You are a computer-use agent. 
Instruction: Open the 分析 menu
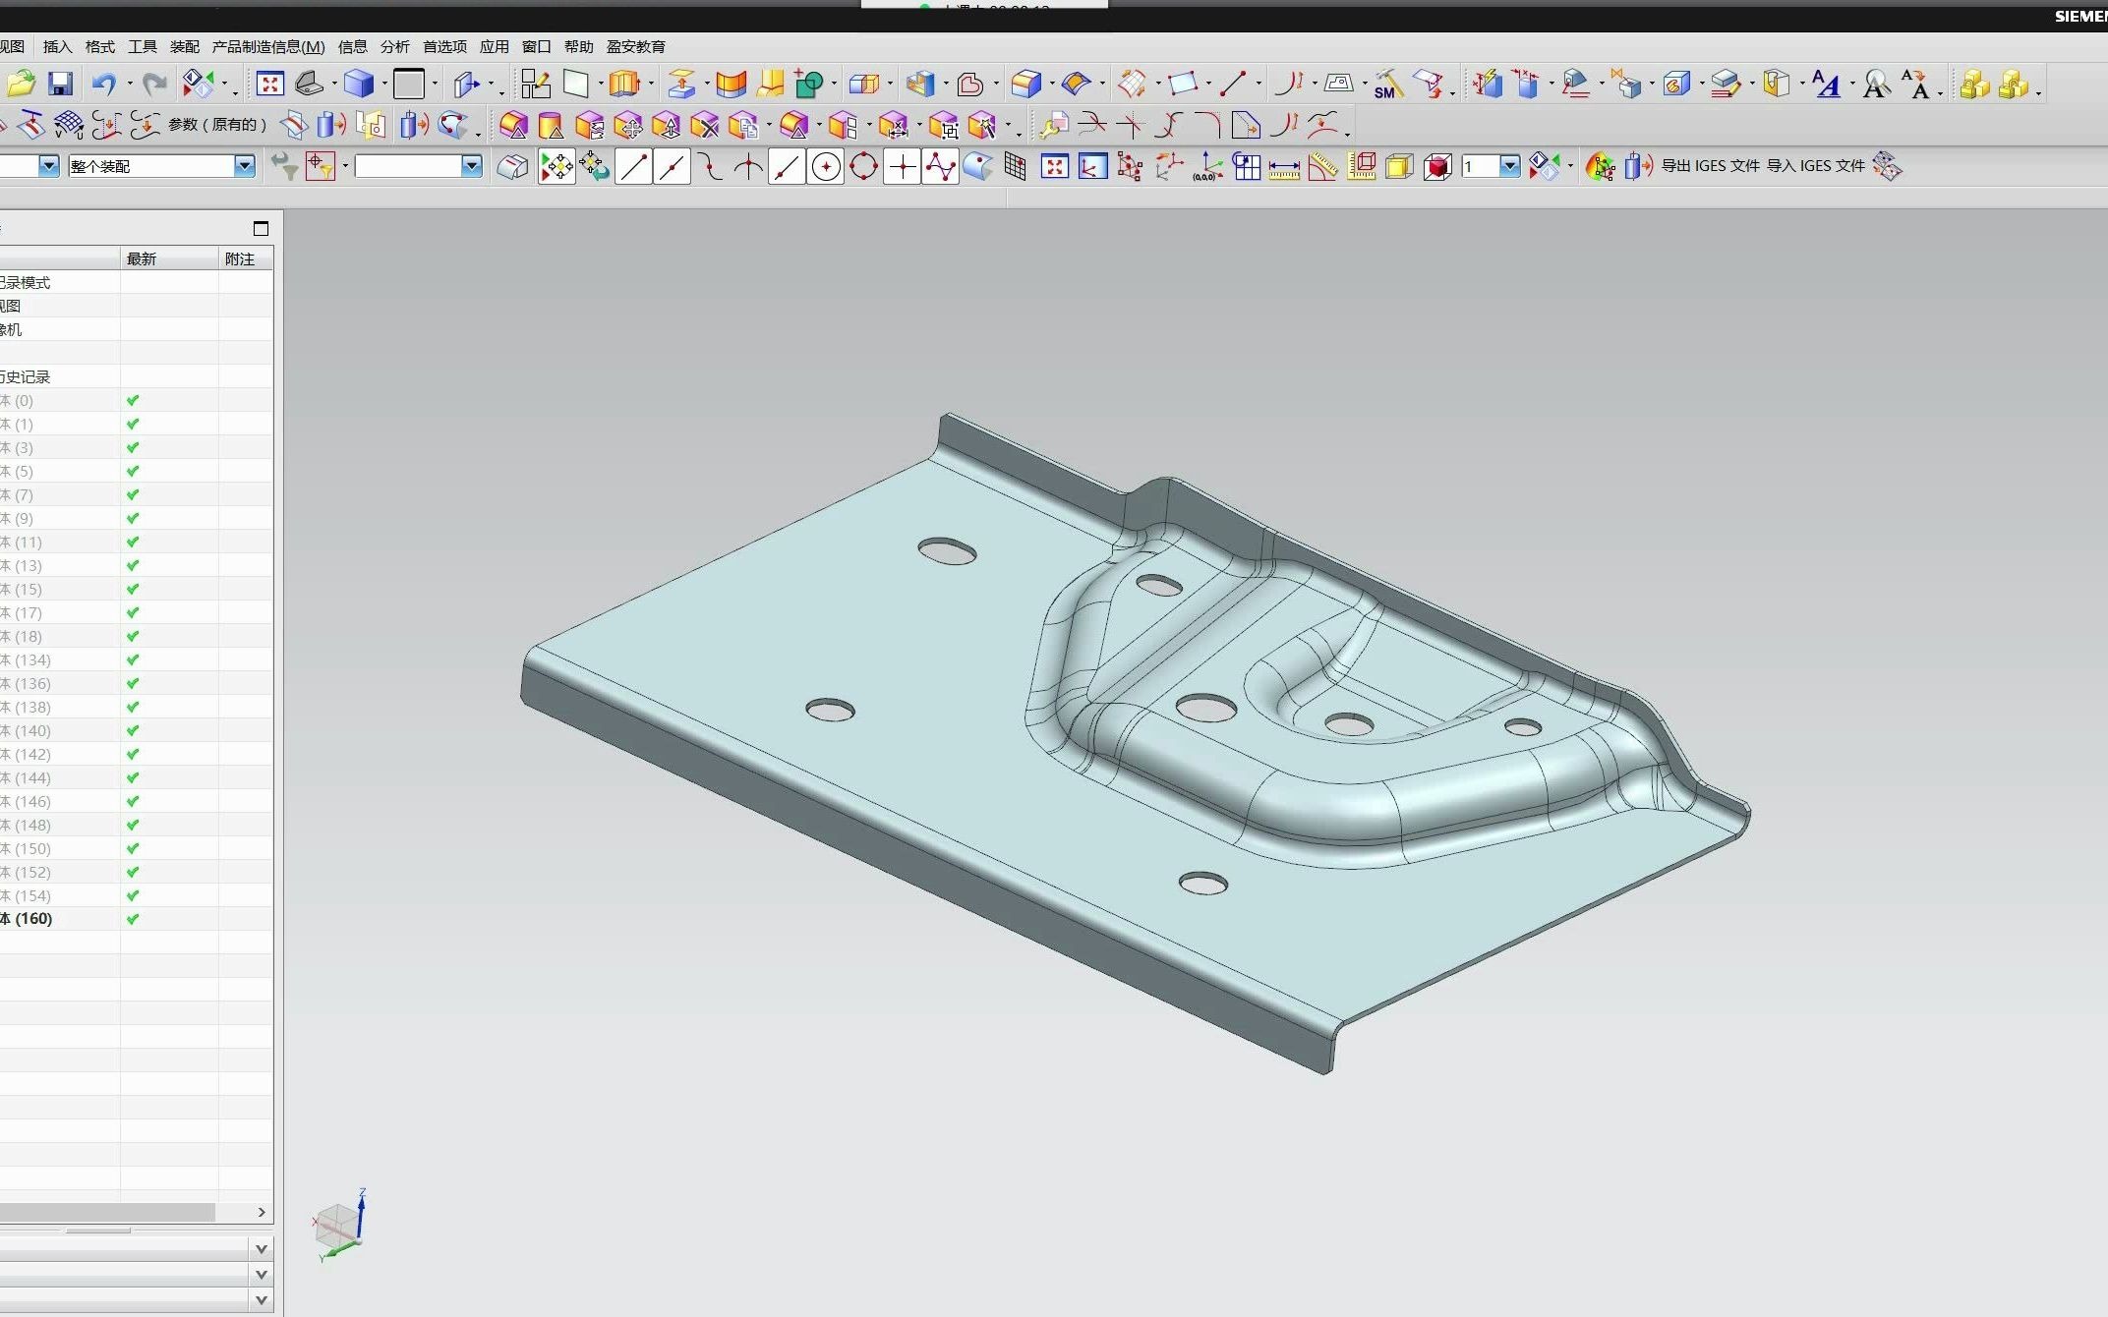tap(395, 46)
